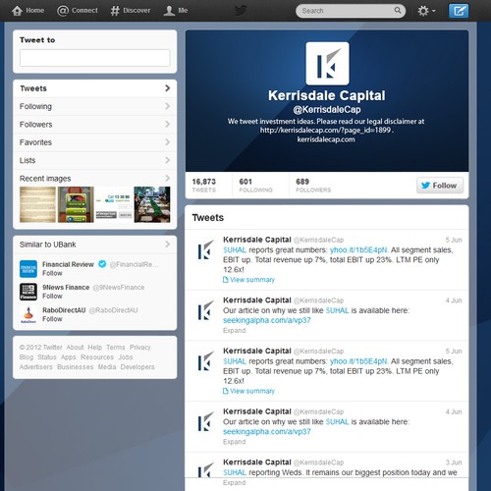Viewport: 491px width, 491px height.
Task: View the 601 following count
Action: pos(255,186)
